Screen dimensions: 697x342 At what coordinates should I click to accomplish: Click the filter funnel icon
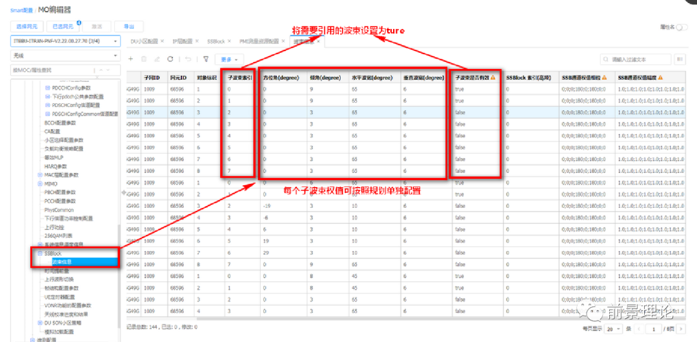click(x=205, y=59)
